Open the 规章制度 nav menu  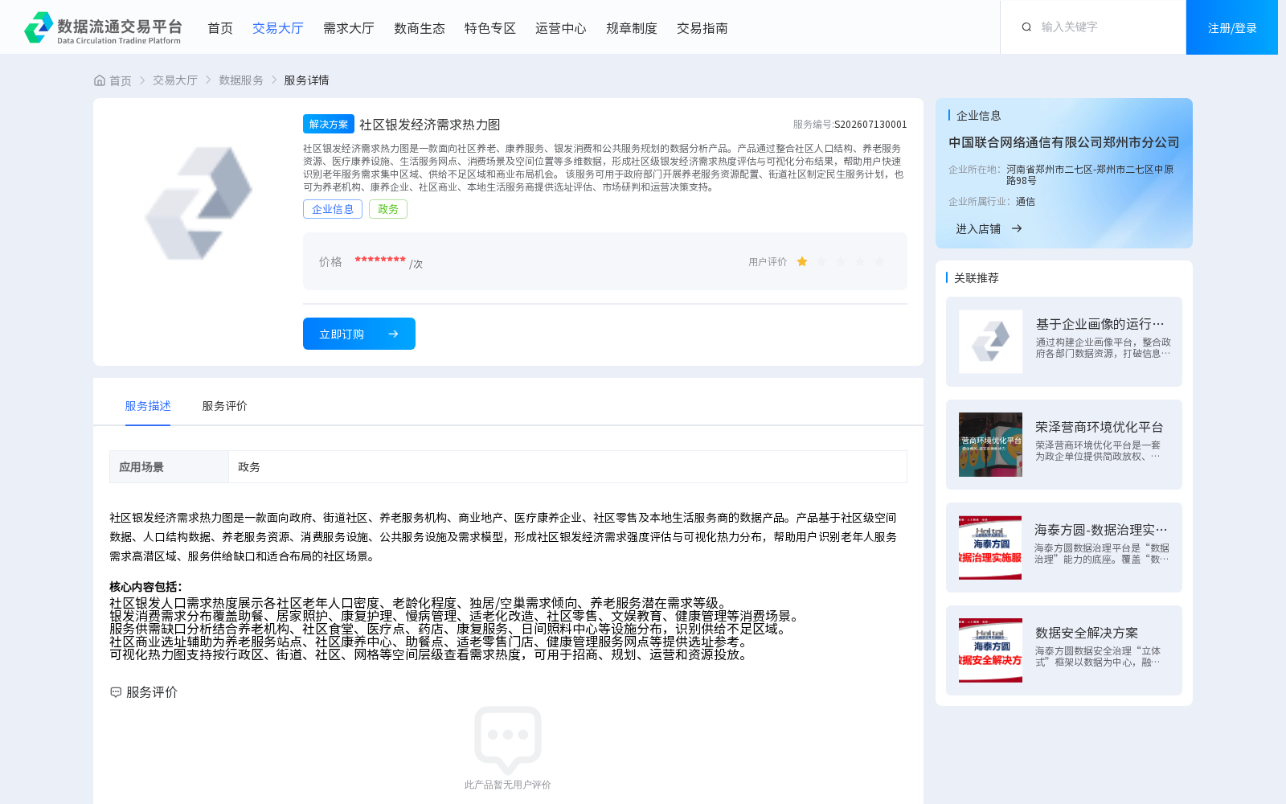click(632, 28)
